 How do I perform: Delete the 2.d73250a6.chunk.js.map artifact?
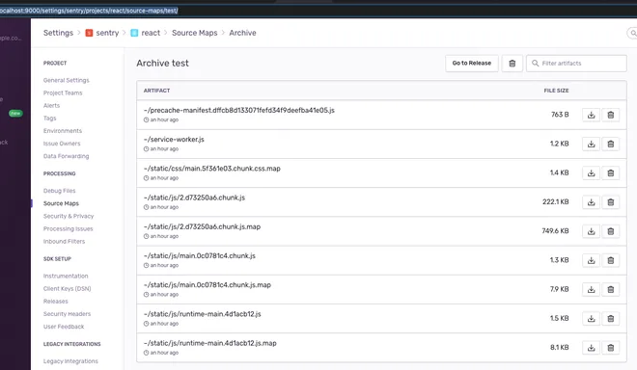coord(611,231)
